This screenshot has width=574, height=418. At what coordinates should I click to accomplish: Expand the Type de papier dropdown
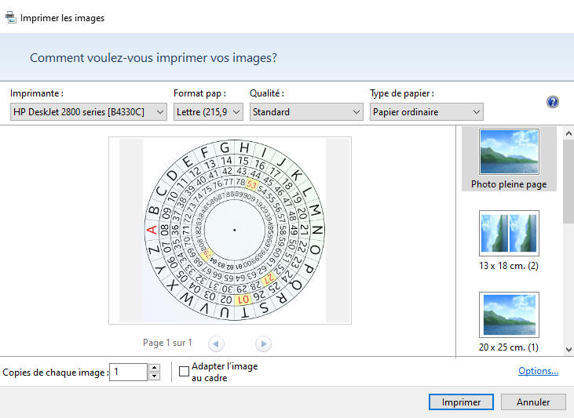click(426, 112)
